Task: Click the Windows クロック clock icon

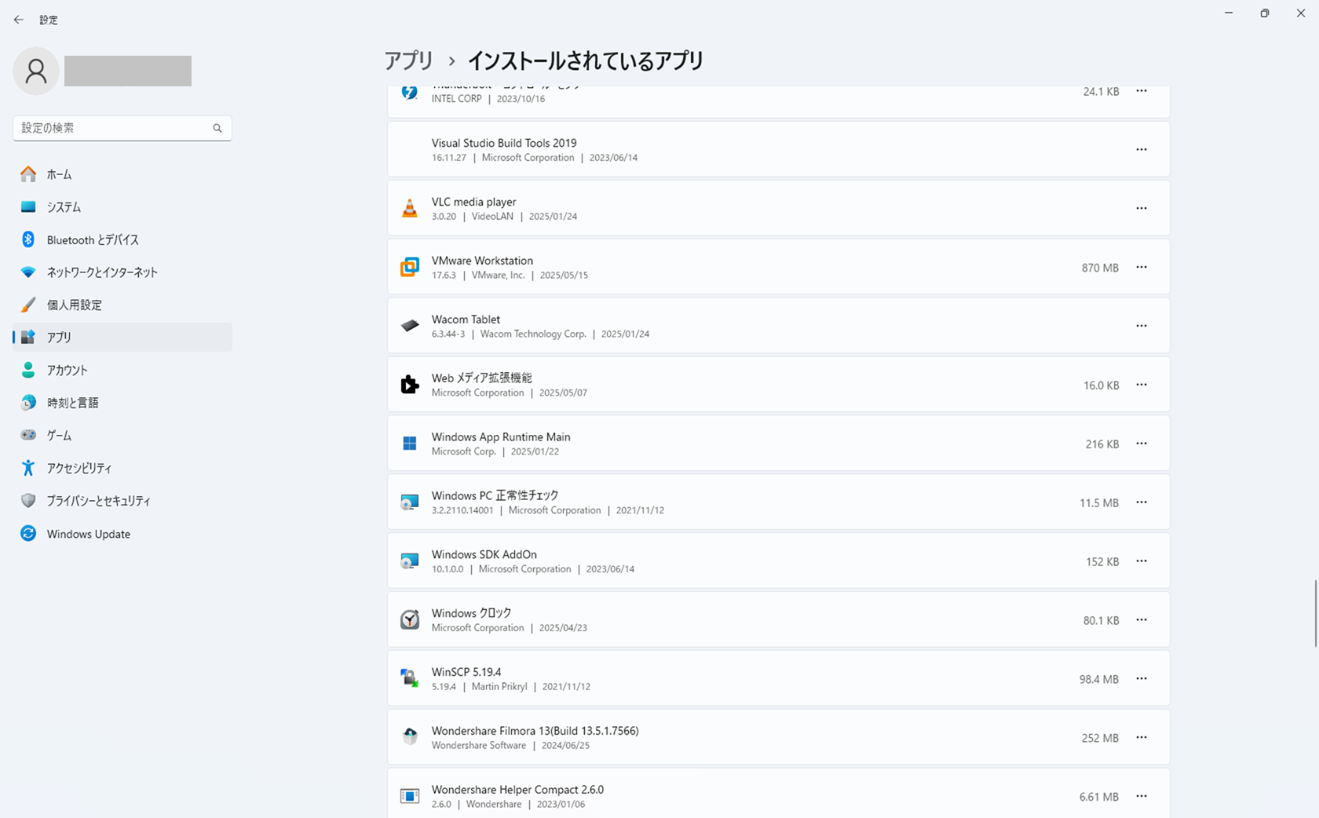Action: pyautogui.click(x=410, y=620)
